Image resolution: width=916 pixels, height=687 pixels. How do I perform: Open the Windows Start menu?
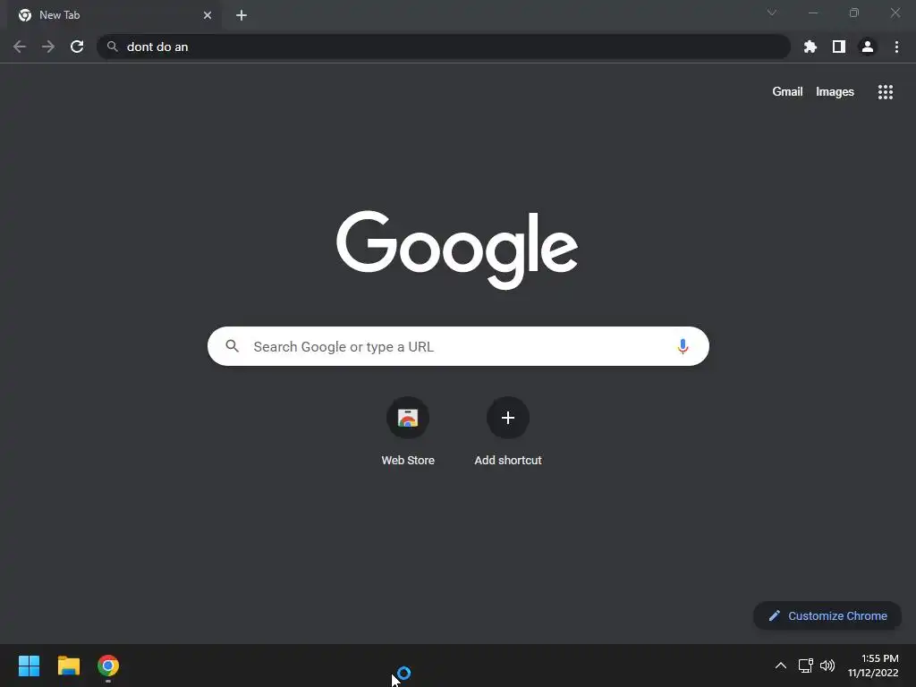30,666
